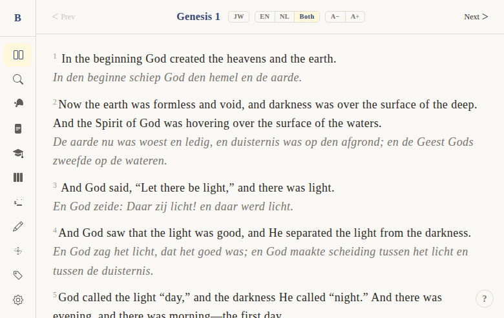Go to Next chapter
Viewport: 504px width, 318px height.
click(x=476, y=17)
